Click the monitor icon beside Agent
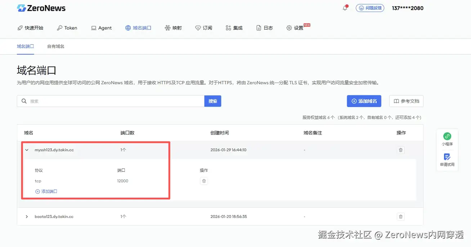The width and height of the screenshot is (471, 247). coord(94,28)
